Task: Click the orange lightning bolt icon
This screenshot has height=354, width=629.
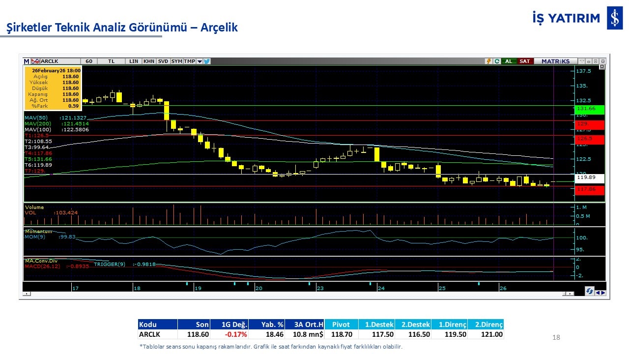Action: point(489,61)
